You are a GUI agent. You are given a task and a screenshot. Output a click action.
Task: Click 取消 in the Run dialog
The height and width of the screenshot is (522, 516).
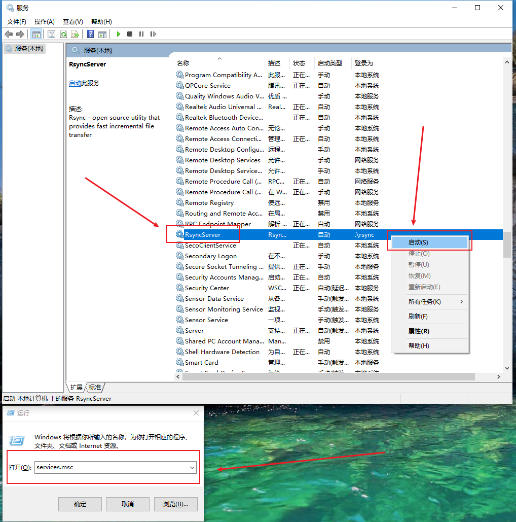coord(127,504)
